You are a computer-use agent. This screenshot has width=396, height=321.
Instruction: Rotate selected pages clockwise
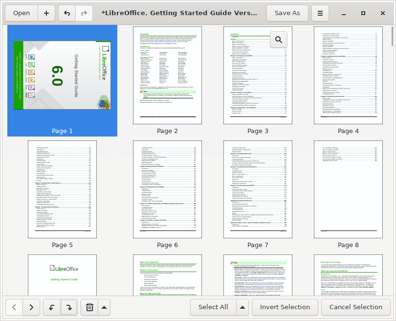[x=69, y=307]
